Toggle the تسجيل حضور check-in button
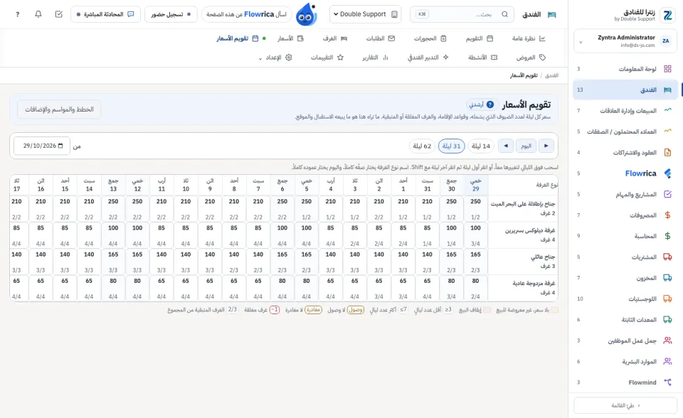Image resolution: width=683 pixels, height=418 pixels. click(171, 14)
